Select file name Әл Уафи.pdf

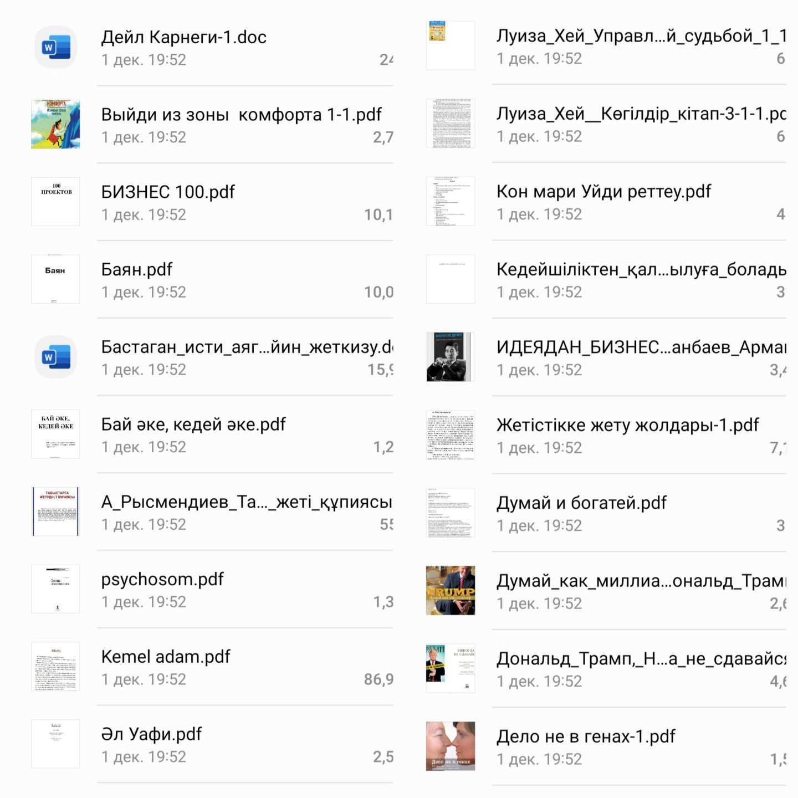[x=151, y=734]
